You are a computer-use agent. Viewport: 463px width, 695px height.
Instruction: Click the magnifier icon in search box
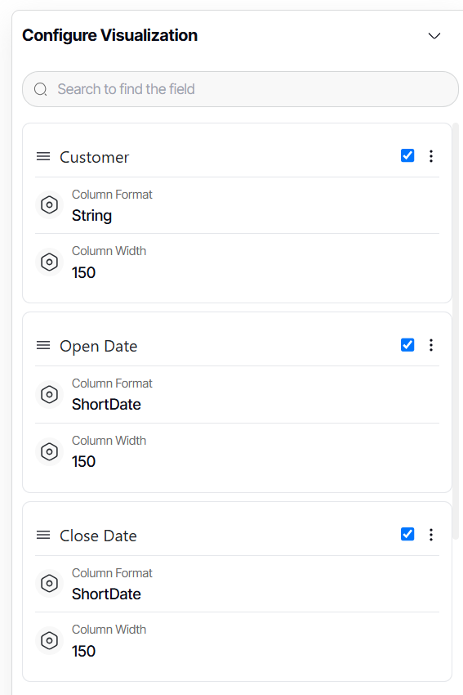coord(41,90)
